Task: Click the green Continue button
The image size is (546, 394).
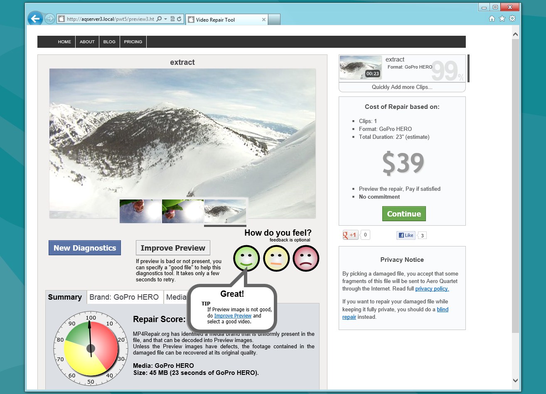Action: (x=404, y=214)
